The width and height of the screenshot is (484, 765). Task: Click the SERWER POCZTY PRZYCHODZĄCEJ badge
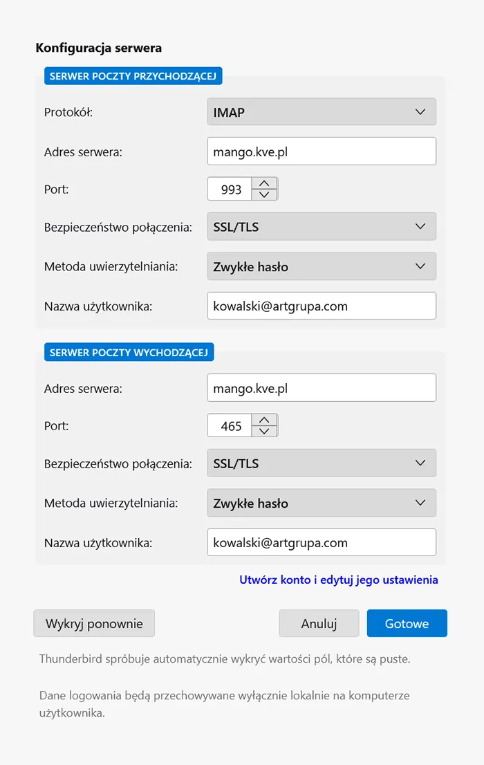pos(133,76)
